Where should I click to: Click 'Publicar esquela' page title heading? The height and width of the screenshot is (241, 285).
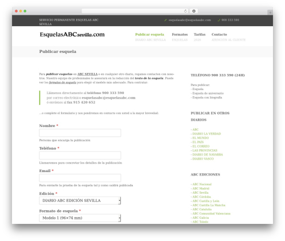tap(58, 51)
